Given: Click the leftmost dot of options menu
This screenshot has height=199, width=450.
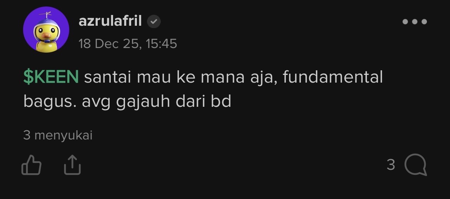Looking at the screenshot, I should point(405,22).
